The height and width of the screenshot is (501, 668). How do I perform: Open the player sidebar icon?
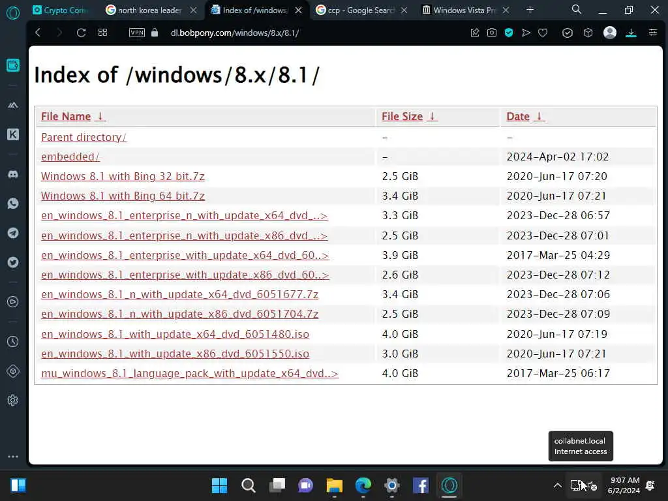(x=13, y=302)
